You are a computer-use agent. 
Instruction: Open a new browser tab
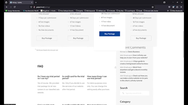36,2
